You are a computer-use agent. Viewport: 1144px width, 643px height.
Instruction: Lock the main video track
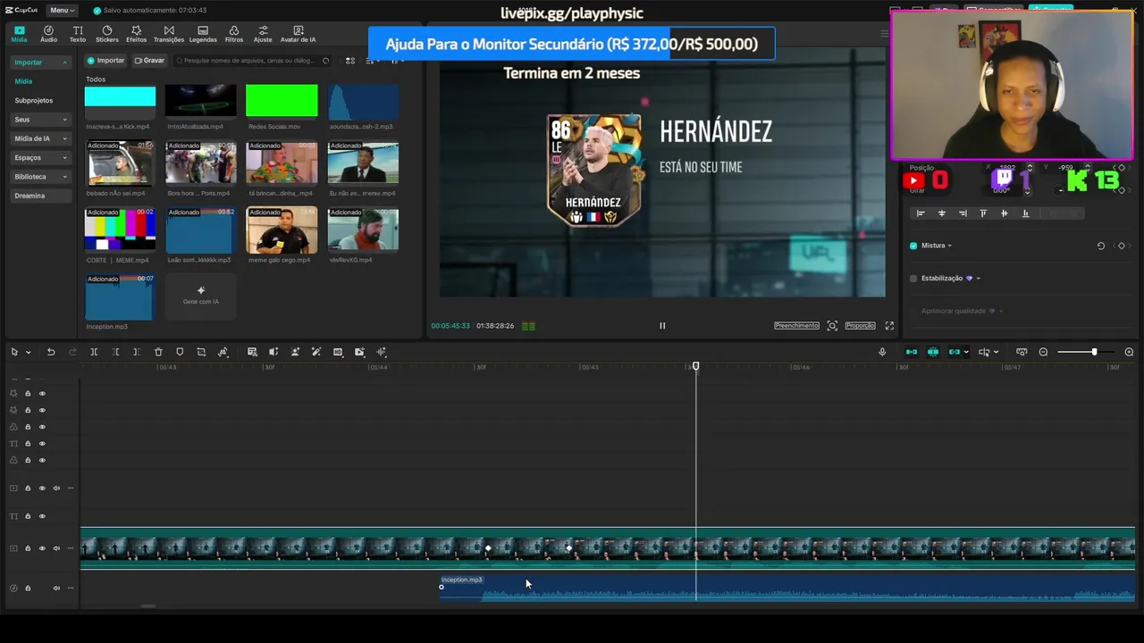click(x=28, y=548)
